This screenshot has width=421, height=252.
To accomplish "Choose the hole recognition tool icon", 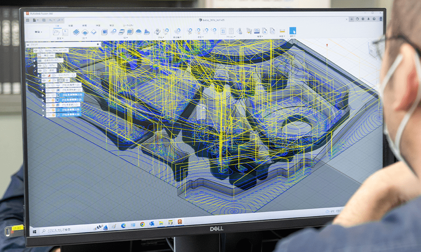I will coord(165,31).
